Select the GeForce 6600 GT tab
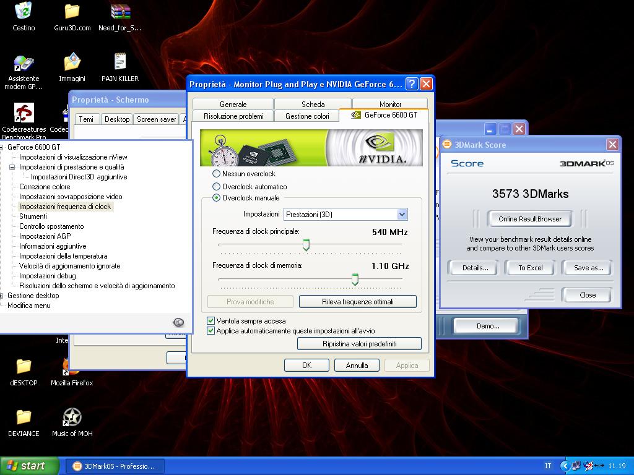Viewport: 634px width, 475px height. tap(384, 115)
